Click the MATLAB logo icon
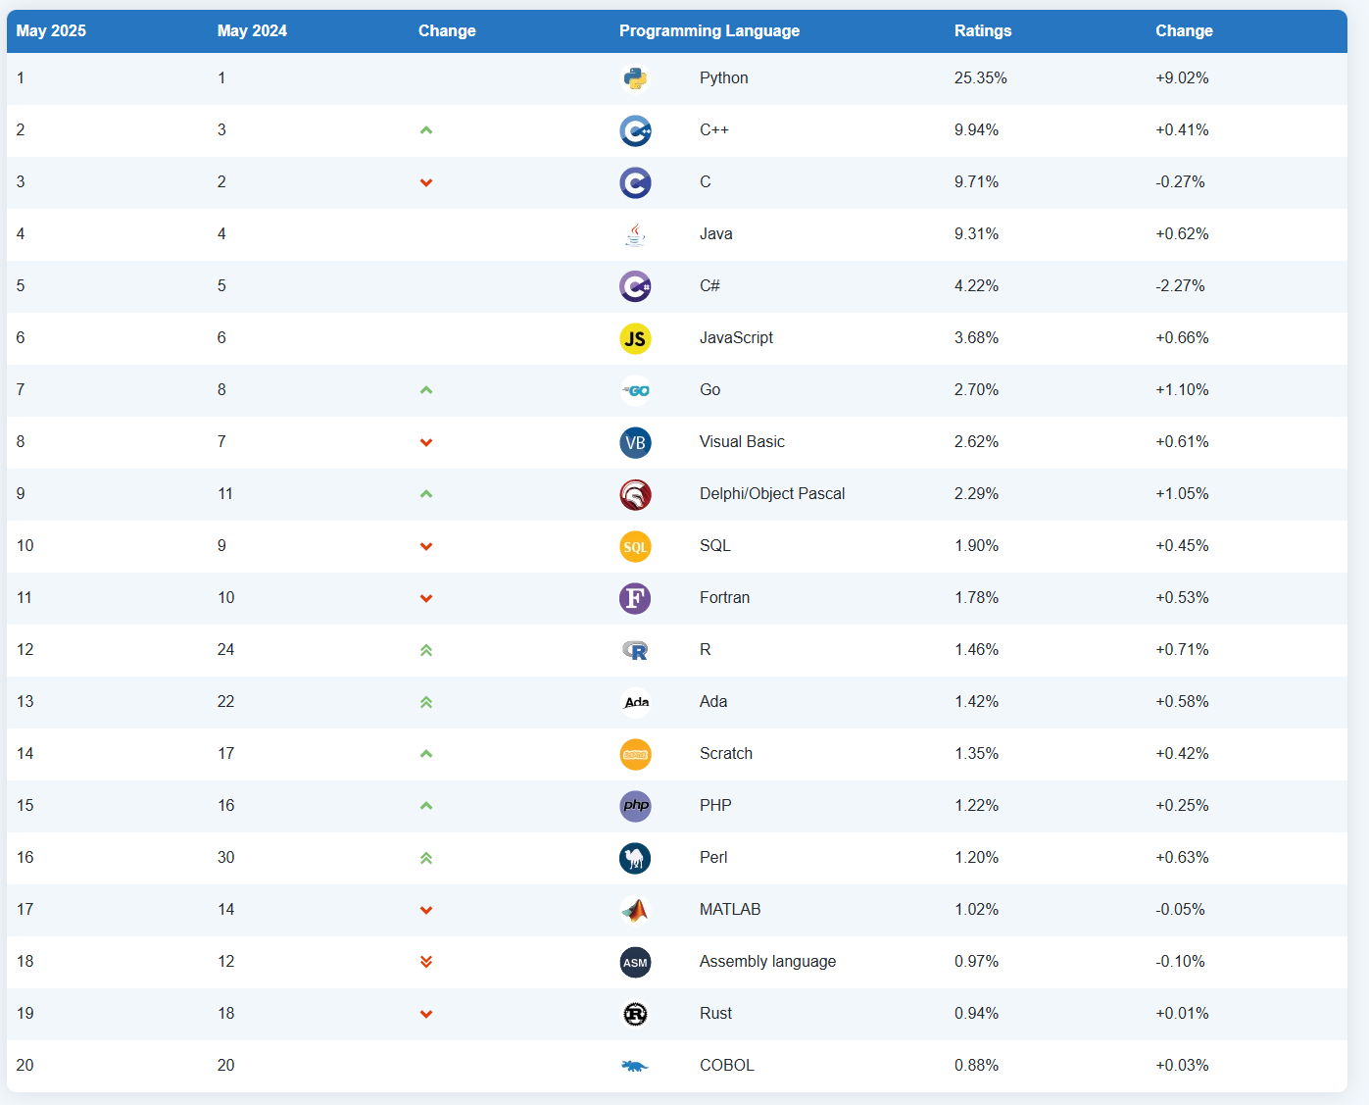Screen dimensions: 1369x1105 point(635,910)
